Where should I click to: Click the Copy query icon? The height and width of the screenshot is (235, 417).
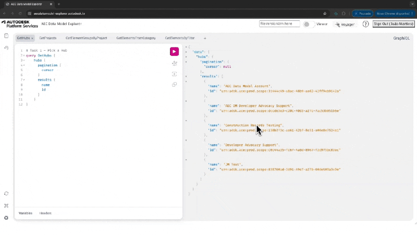click(175, 85)
